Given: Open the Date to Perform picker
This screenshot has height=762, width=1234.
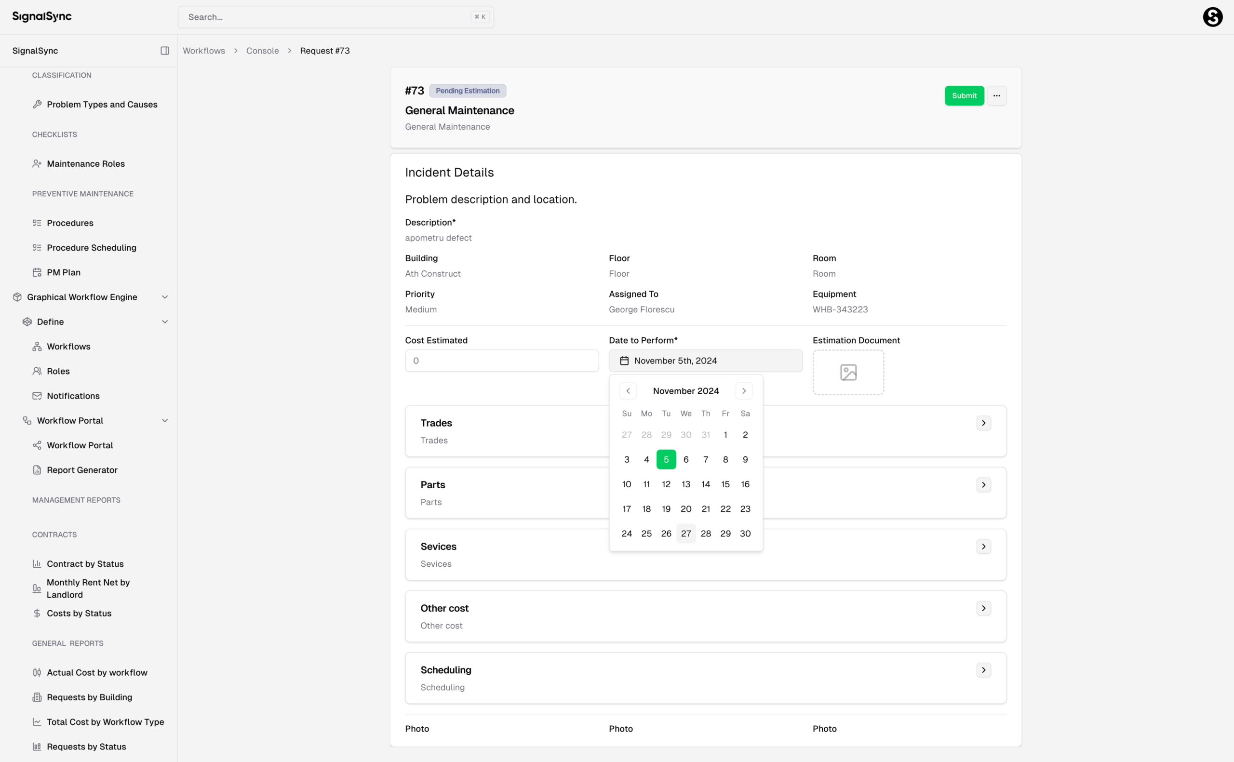Looking at the screenshot, I should pyautogui.click(x=705, y=361).
